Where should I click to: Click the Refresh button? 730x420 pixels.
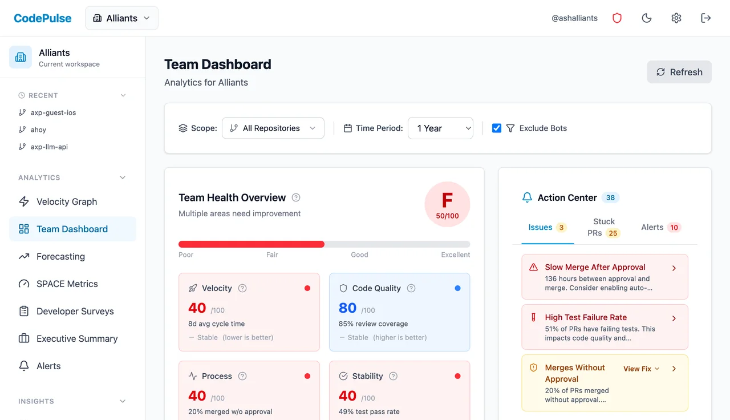(x=679, y=72)
